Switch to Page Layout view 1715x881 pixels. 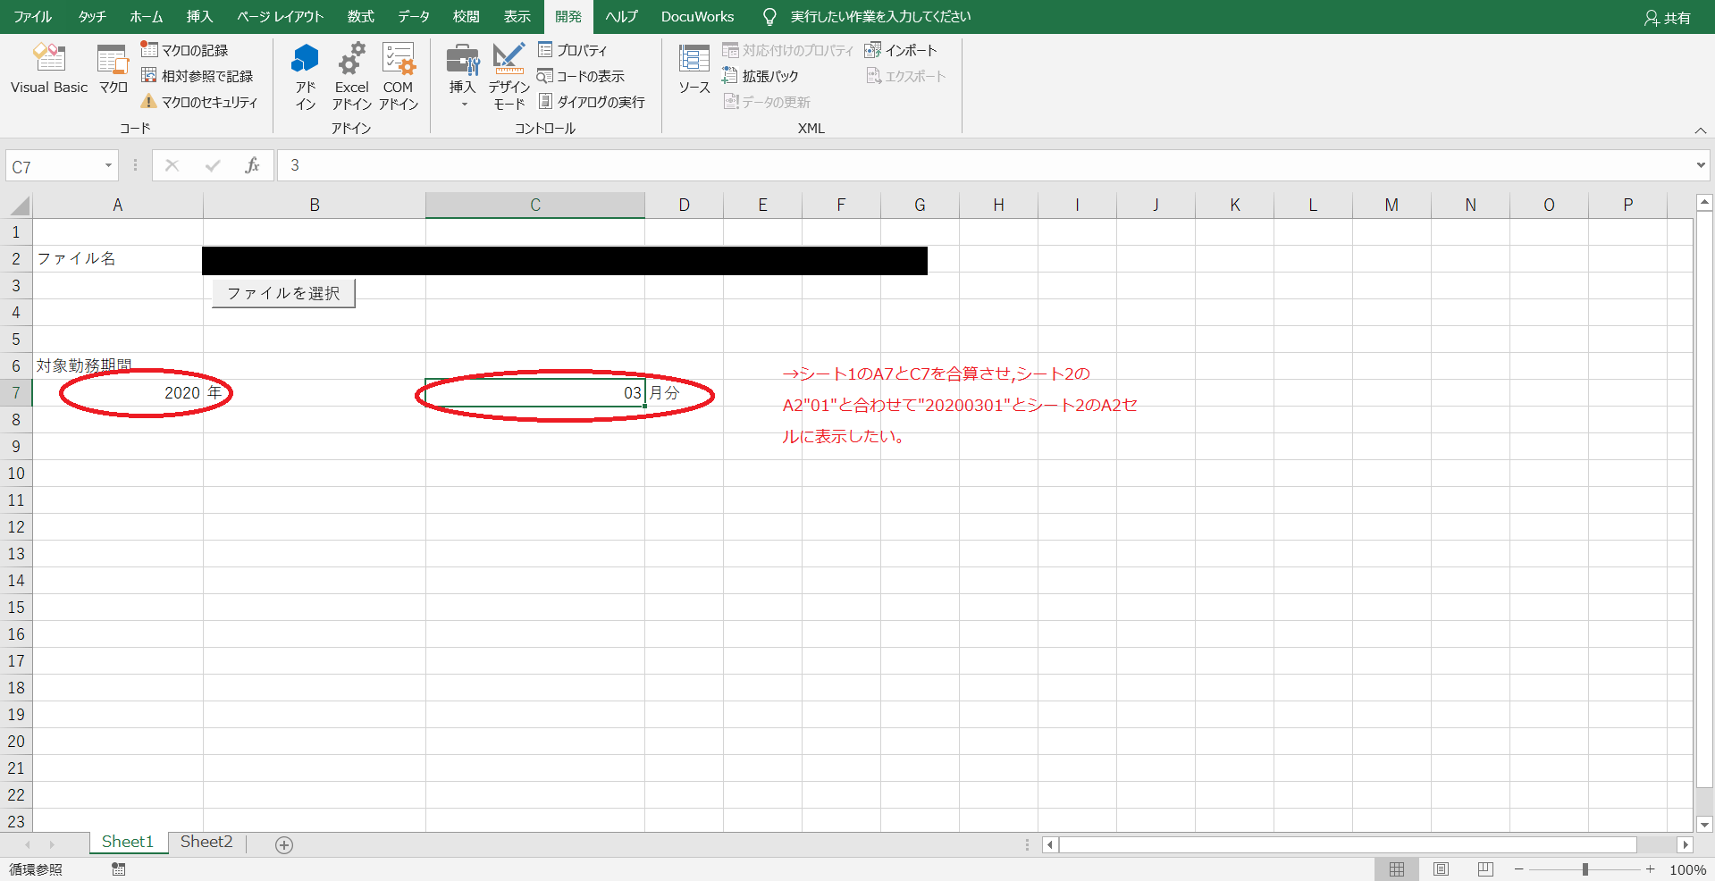[1441, 869]
